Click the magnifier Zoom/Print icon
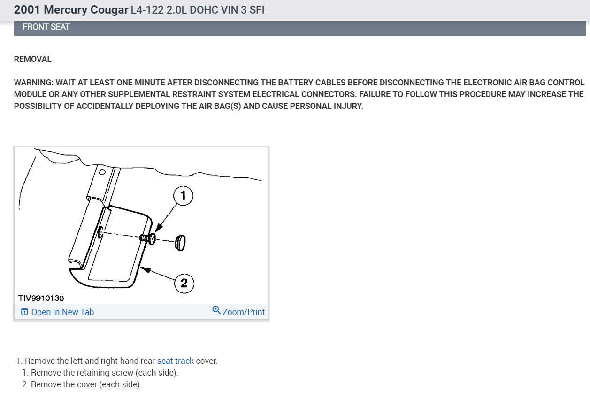Image resolution: width=590 pixels, height=407 pixels. coord(216,310)
